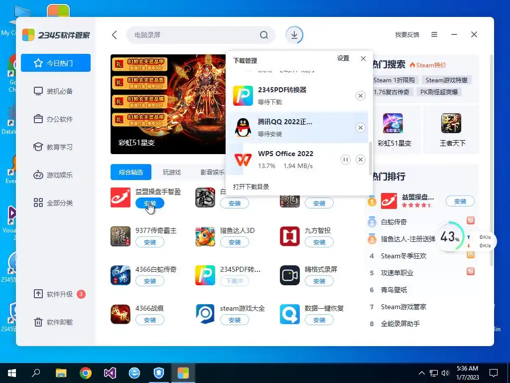Install 4366白蛇传奇
Screen dimensions: 510x383
click(x=149, y=281)
